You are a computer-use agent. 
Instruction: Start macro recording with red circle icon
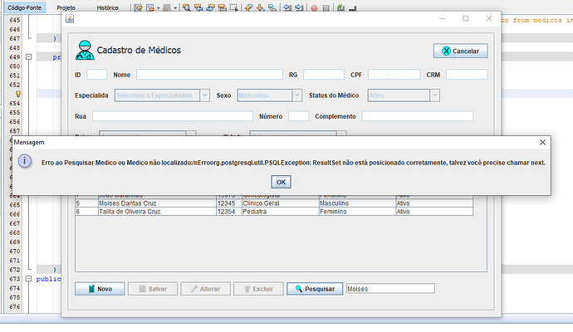(x=314, y=8)
